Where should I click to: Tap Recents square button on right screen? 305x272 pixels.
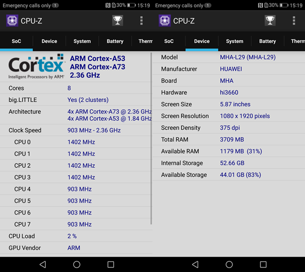263,265
